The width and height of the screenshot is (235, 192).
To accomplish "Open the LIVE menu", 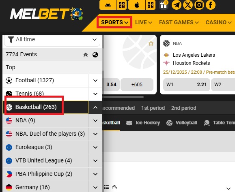I will 144,22.
